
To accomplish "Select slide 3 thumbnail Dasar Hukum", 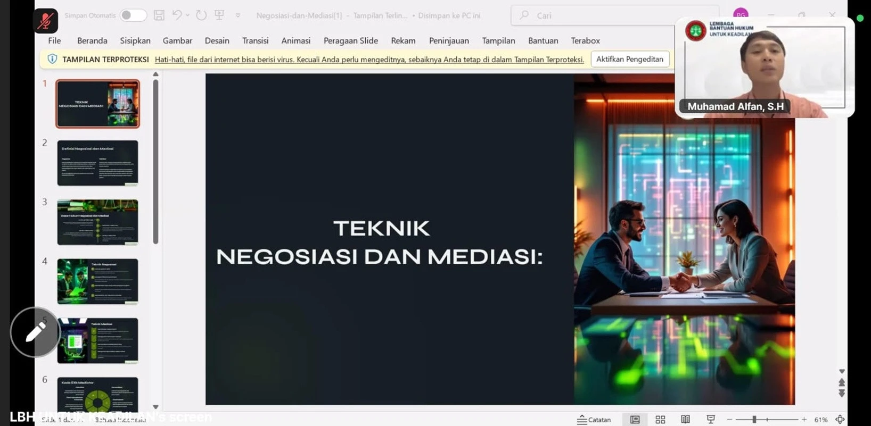I will (x=97, y=222).
